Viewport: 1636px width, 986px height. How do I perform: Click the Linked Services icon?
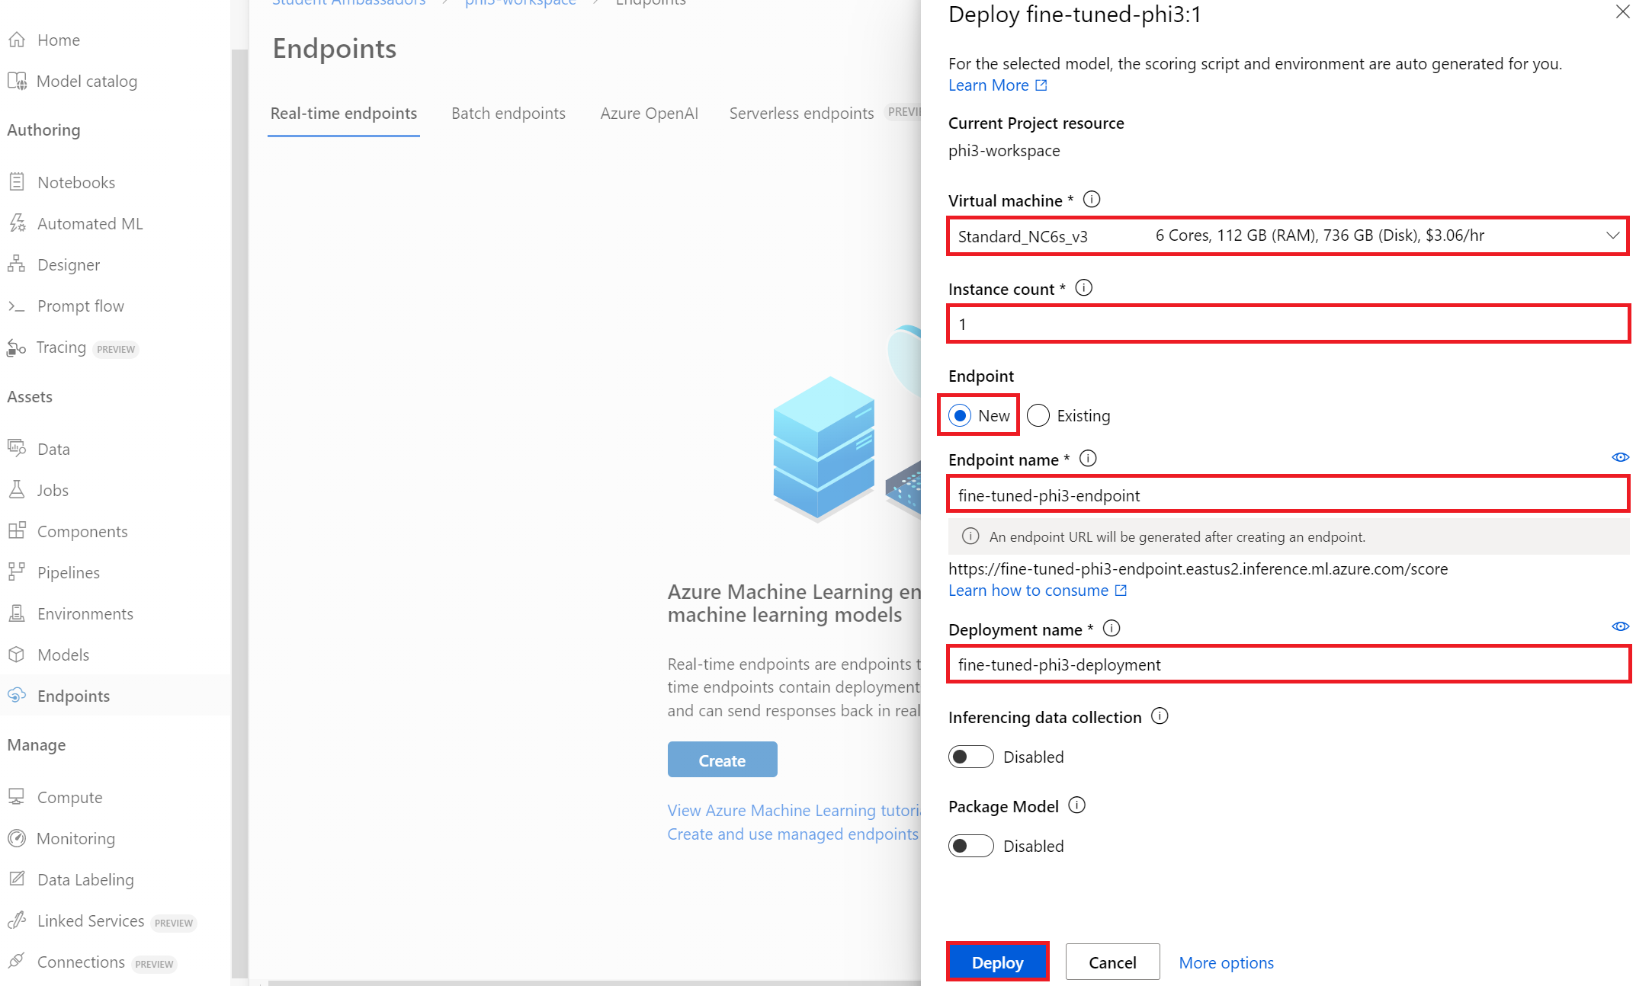[x=17, y=920]
